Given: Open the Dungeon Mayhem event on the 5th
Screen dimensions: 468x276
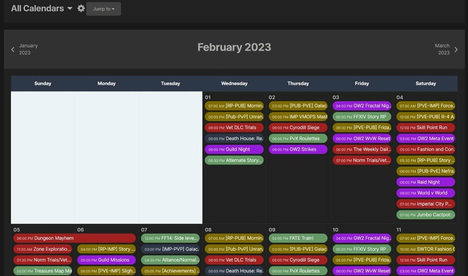Looking at the screenshot, I should click(75, 238).
